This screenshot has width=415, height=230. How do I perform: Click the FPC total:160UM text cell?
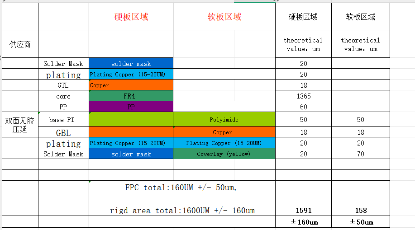181,188
